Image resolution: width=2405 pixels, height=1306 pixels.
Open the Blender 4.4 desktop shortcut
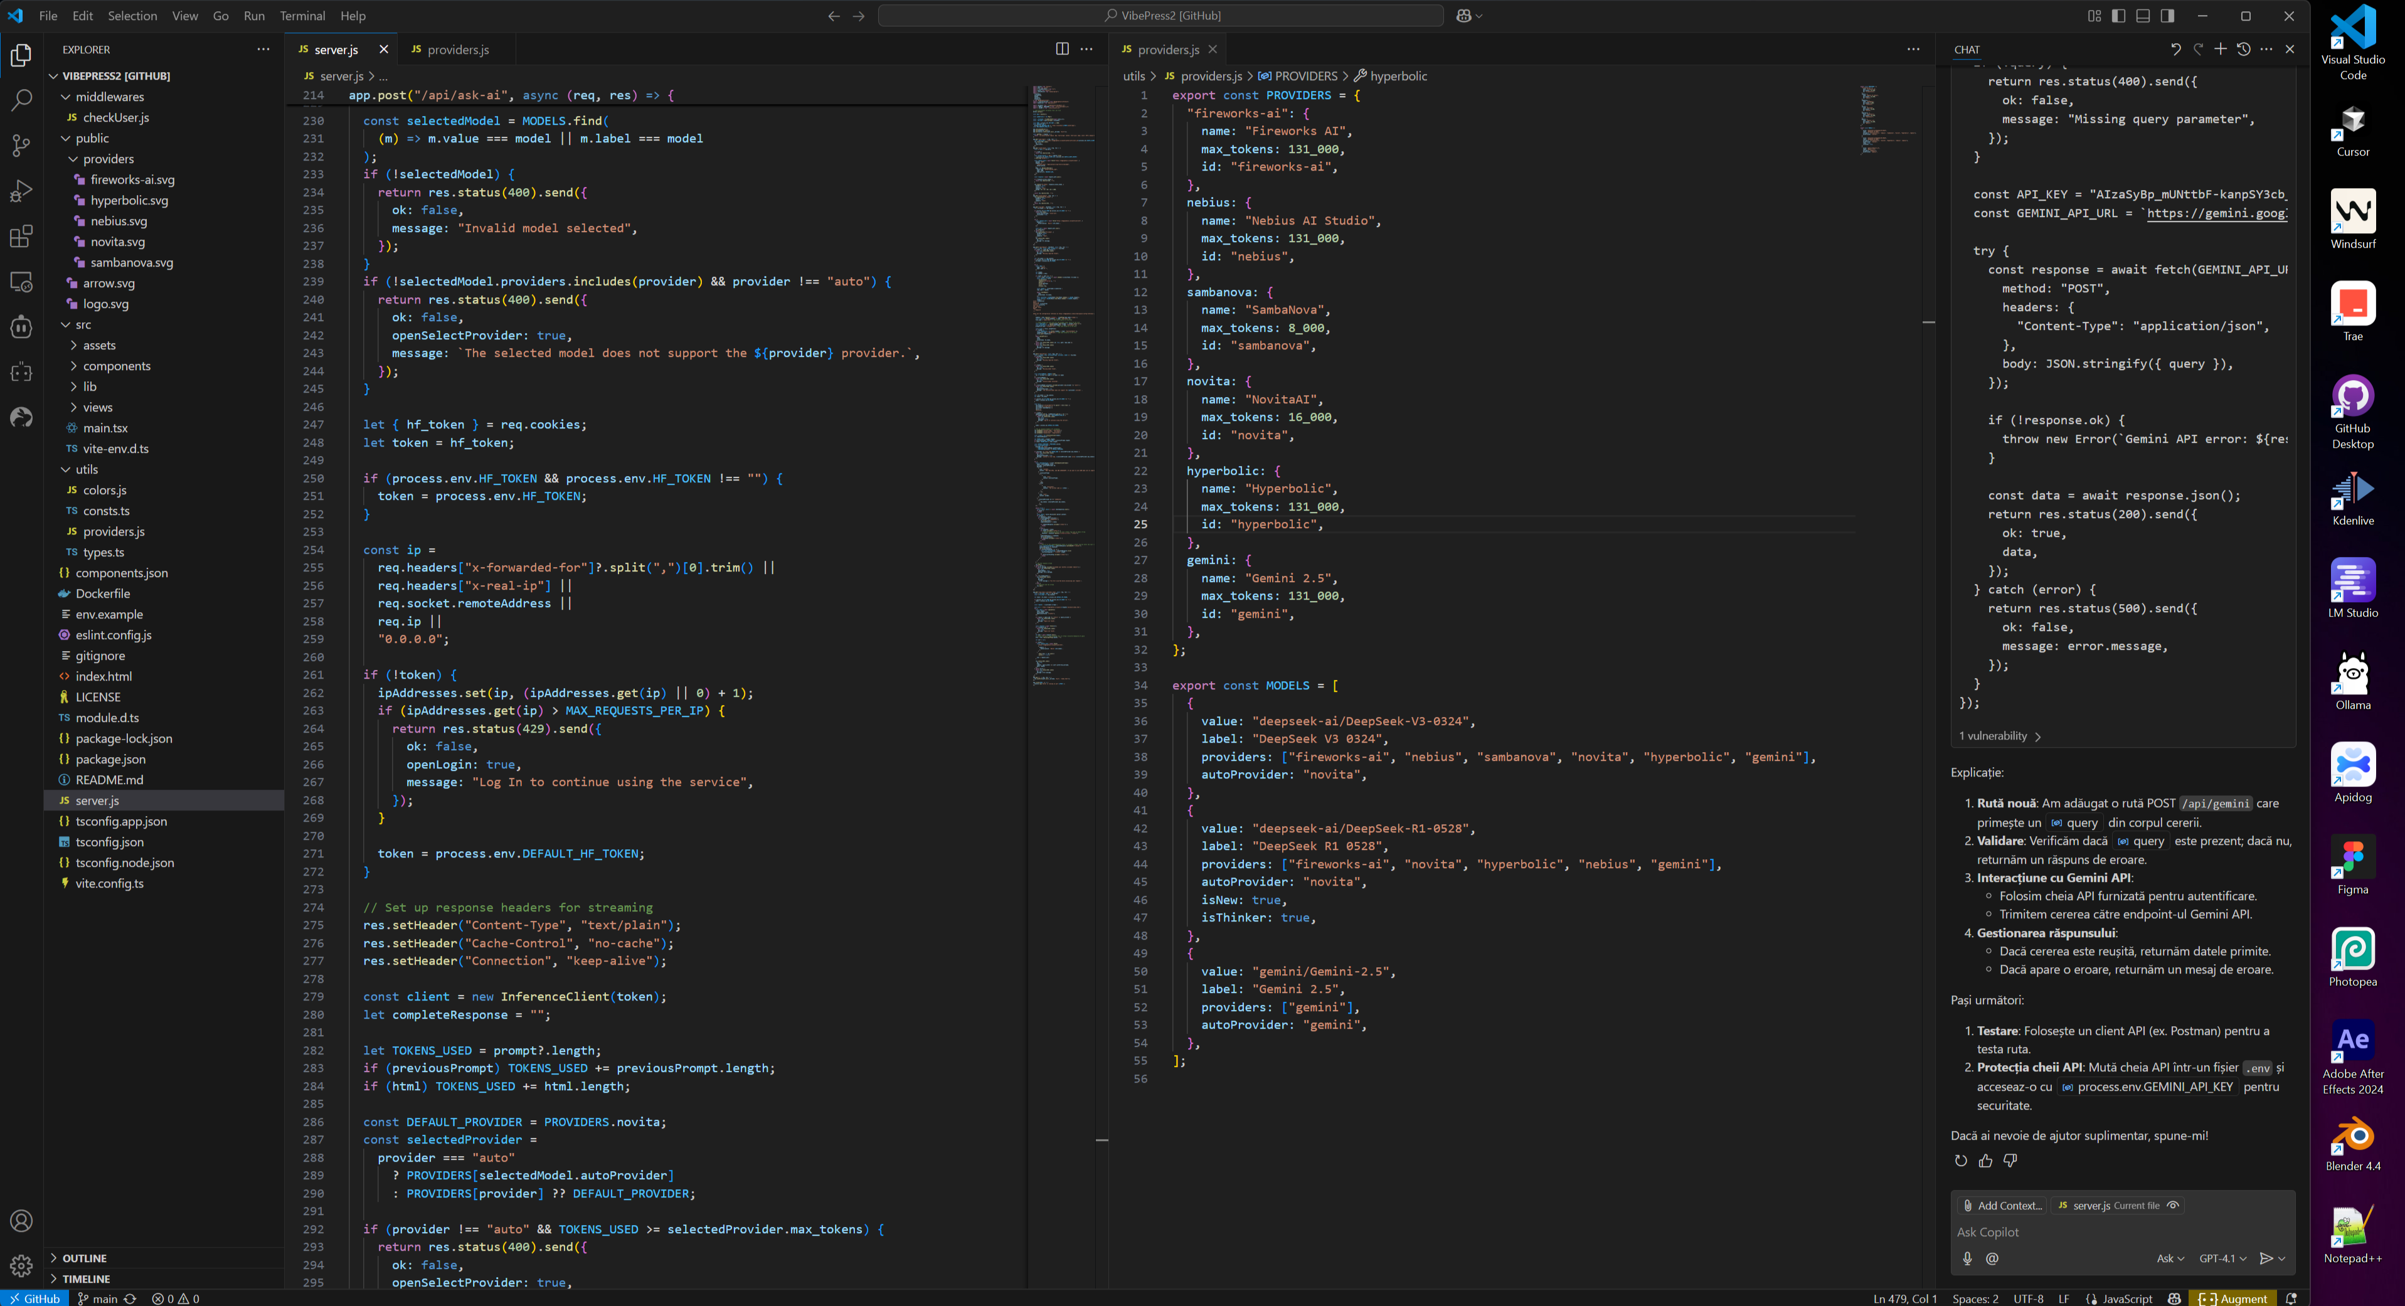[x=2353, y=1144]
